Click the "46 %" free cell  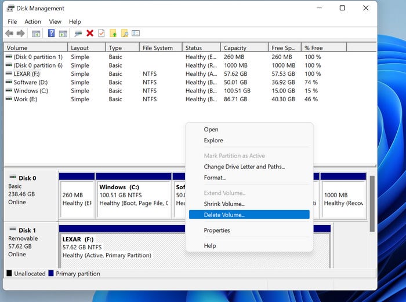(x=311, y=99)
